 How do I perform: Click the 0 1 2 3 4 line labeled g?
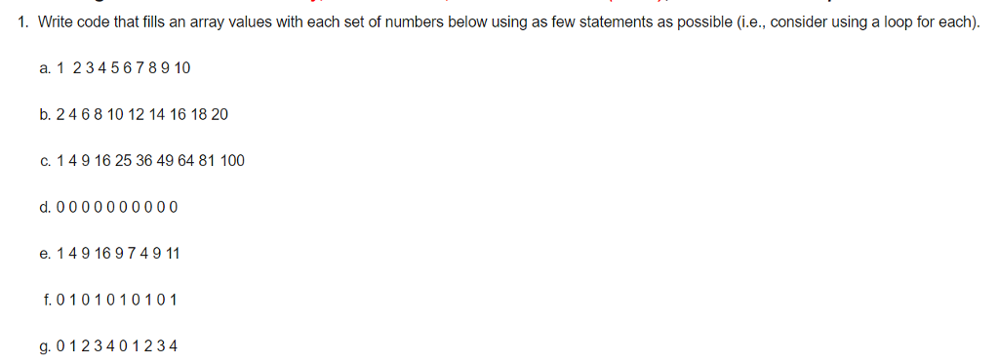[108, 346]
